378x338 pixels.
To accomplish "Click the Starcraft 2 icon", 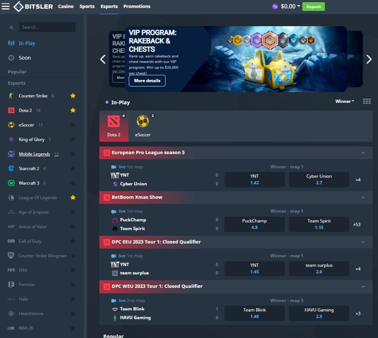I will point(11,168).
